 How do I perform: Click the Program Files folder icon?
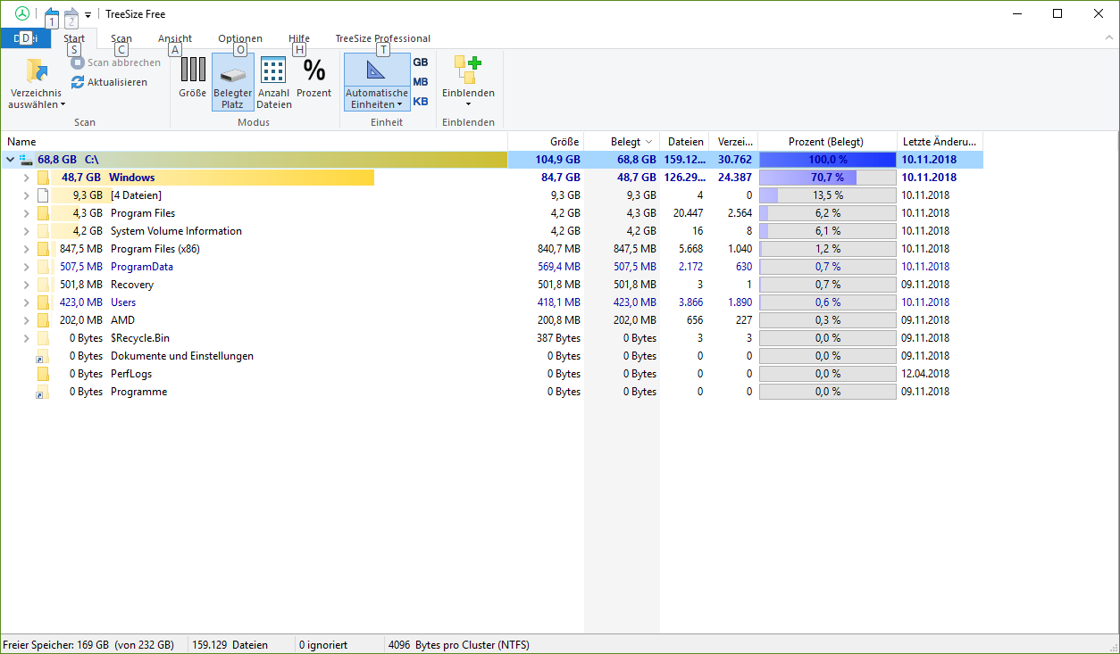click(43, 213)
